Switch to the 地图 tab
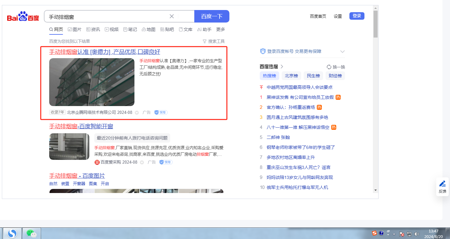 pos(149,29)
